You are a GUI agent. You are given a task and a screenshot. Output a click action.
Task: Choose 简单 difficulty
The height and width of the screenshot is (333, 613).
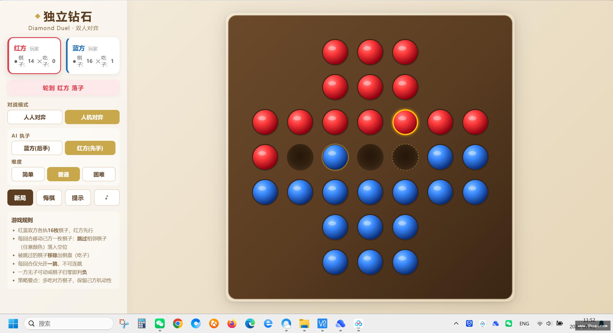tap(28, 174)
